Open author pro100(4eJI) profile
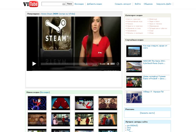This screenshot has height=132, width=196. (132, 126)
